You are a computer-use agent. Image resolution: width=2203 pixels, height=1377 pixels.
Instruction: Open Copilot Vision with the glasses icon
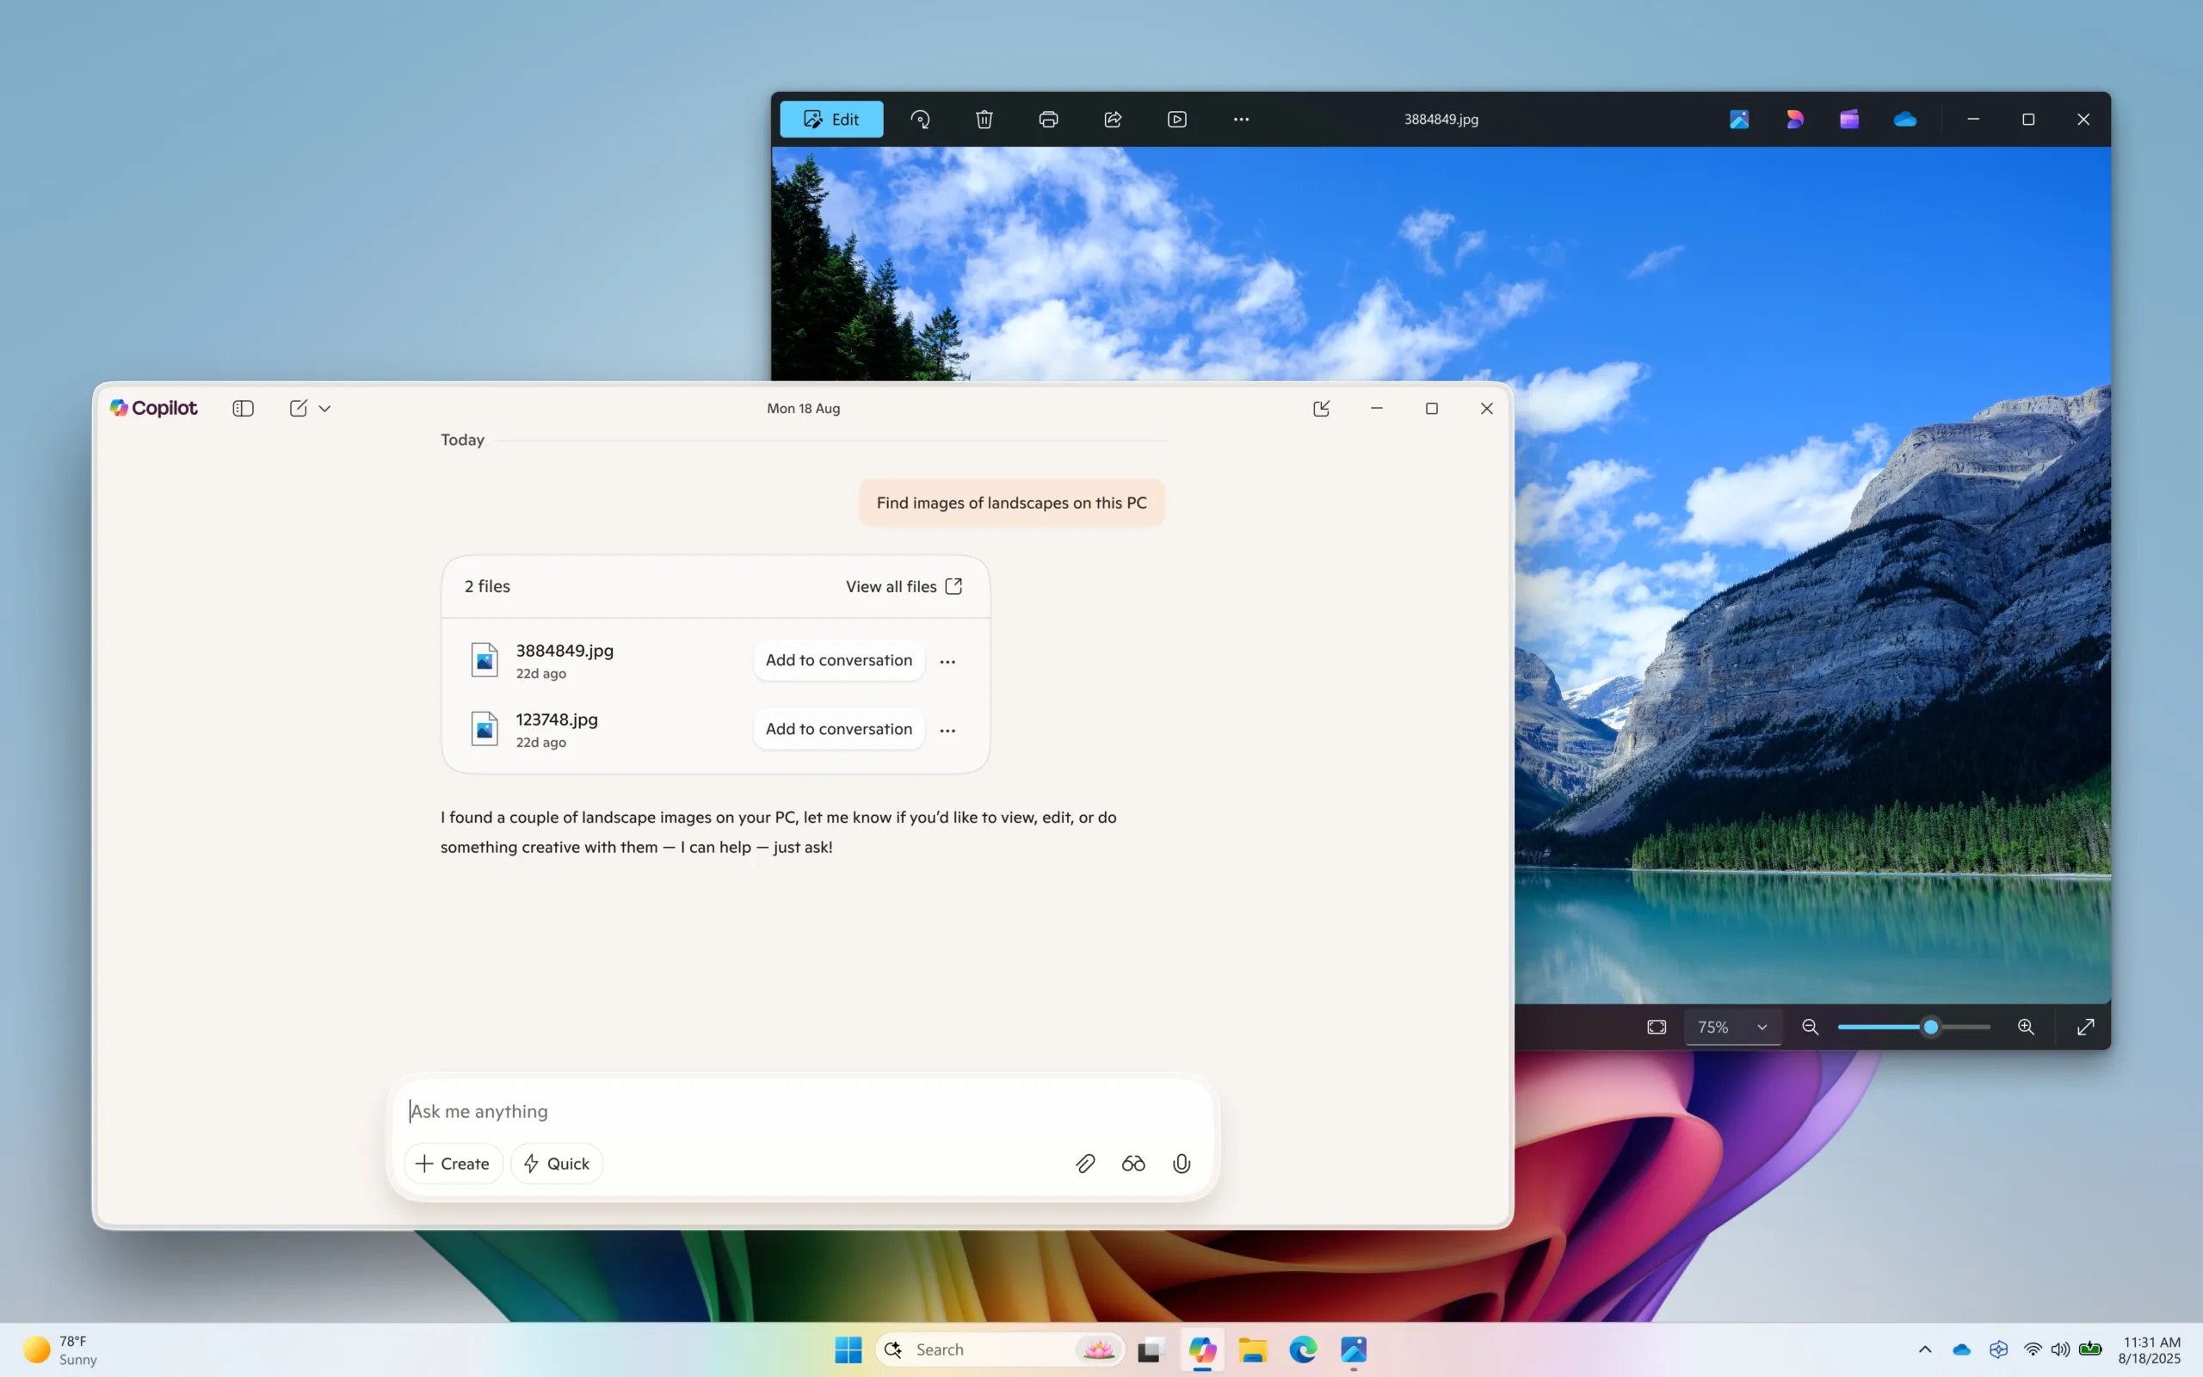tap(1132, 1163)
